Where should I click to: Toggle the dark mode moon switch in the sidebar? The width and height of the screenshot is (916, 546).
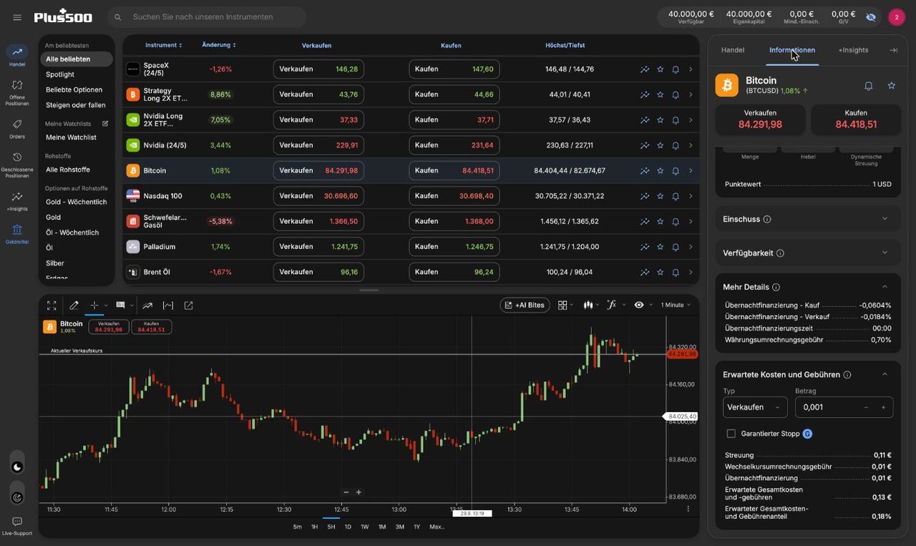[17, 467]
